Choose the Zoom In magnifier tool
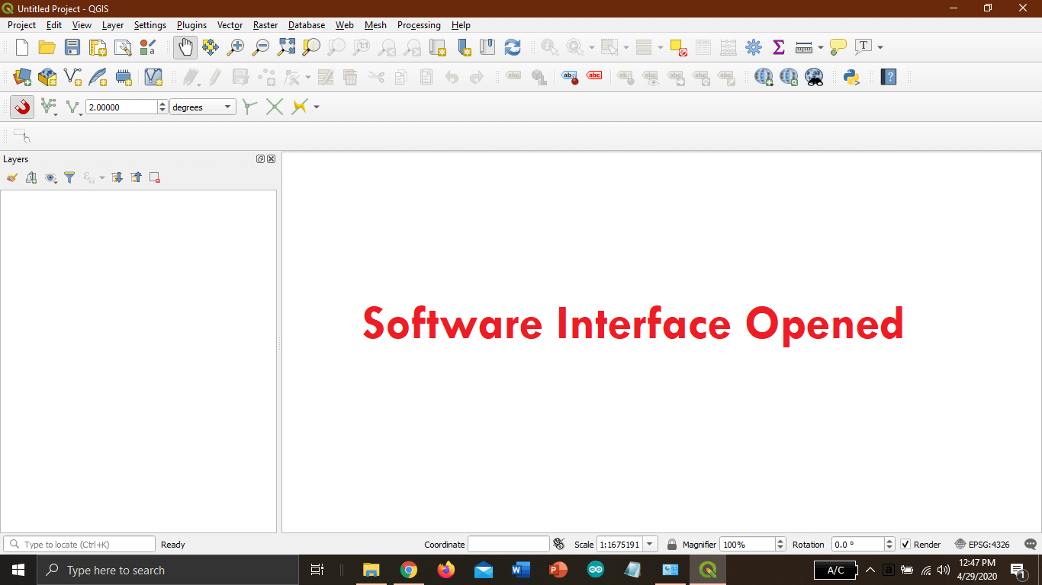This screenshot has width=1042, height=585. pyautogui.click(x=236, y=47)
